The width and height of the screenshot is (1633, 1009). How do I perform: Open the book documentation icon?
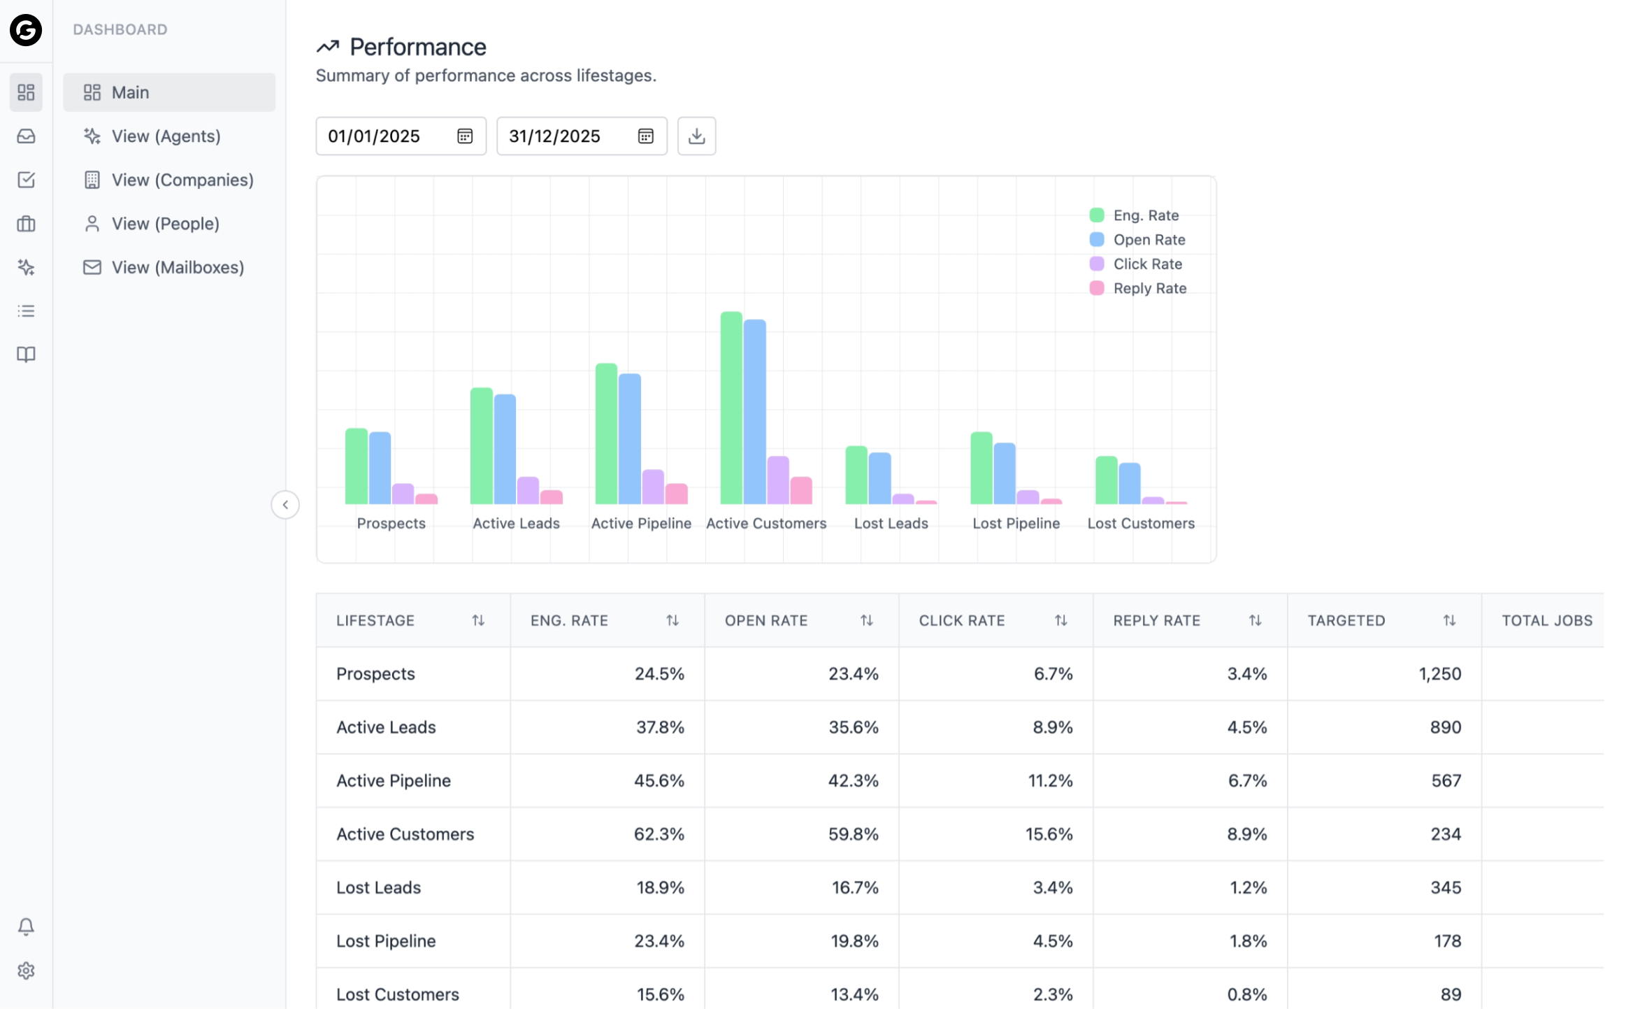coord(26,355)
